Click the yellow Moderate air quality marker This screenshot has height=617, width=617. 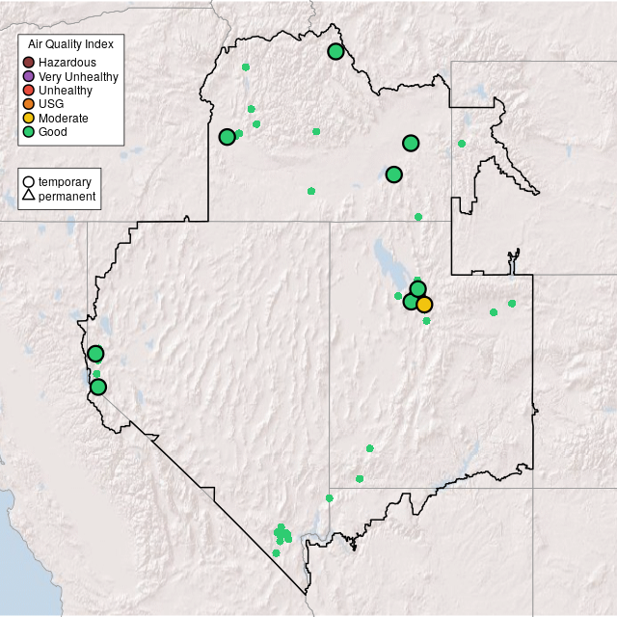point(424,305)
